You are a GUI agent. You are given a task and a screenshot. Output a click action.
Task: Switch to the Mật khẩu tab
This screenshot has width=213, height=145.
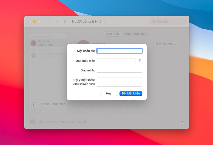pyautogui.click(x=113, y=34)
